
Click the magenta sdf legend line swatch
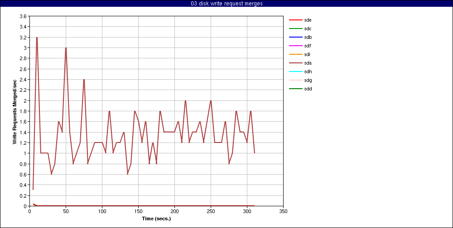click(x=295, y=46)
